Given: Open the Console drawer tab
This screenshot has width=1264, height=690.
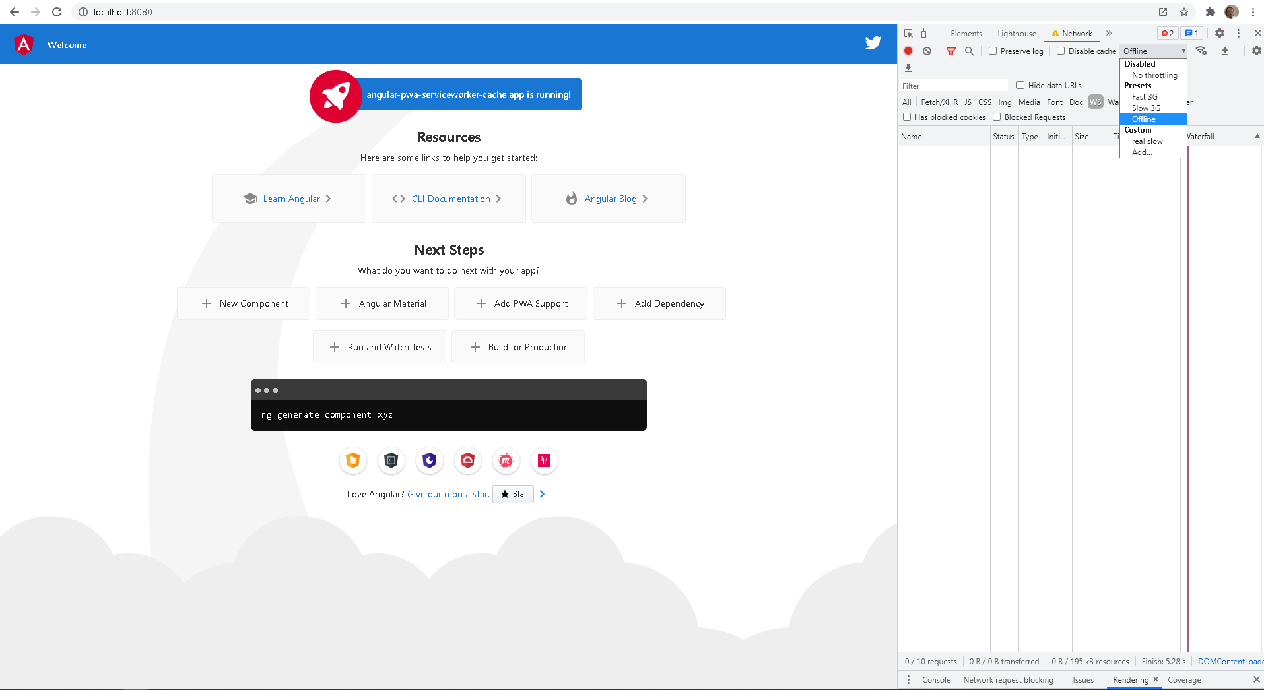Looking at the screenshot, I should tap(936, 680).
